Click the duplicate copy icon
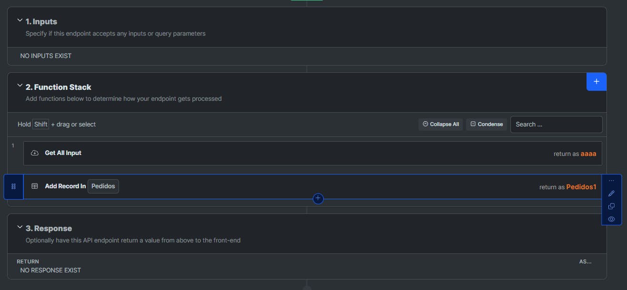The height and width of the screenshot is (290, 627). [612, 206]
